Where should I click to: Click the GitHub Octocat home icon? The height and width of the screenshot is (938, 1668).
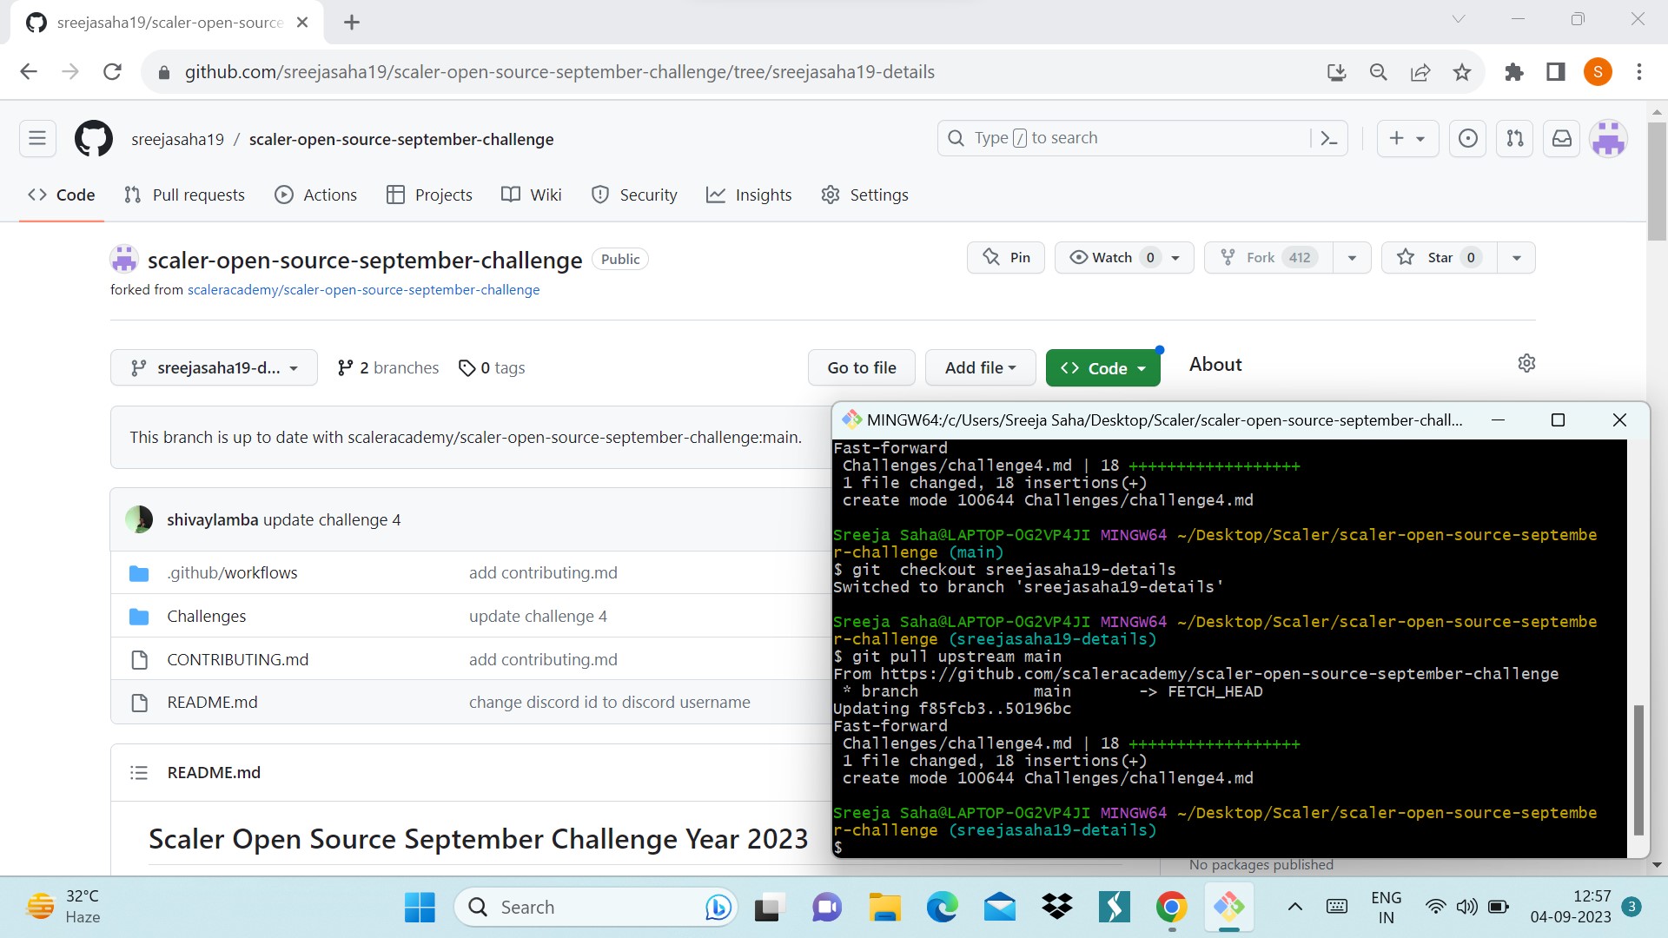[x=93, y=138]
